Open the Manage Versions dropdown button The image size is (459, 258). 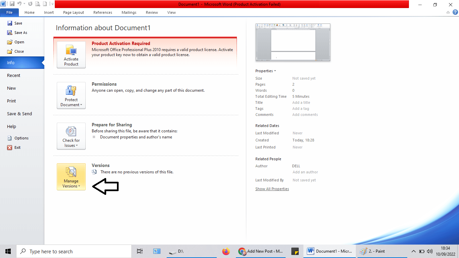tap(71, 177)
